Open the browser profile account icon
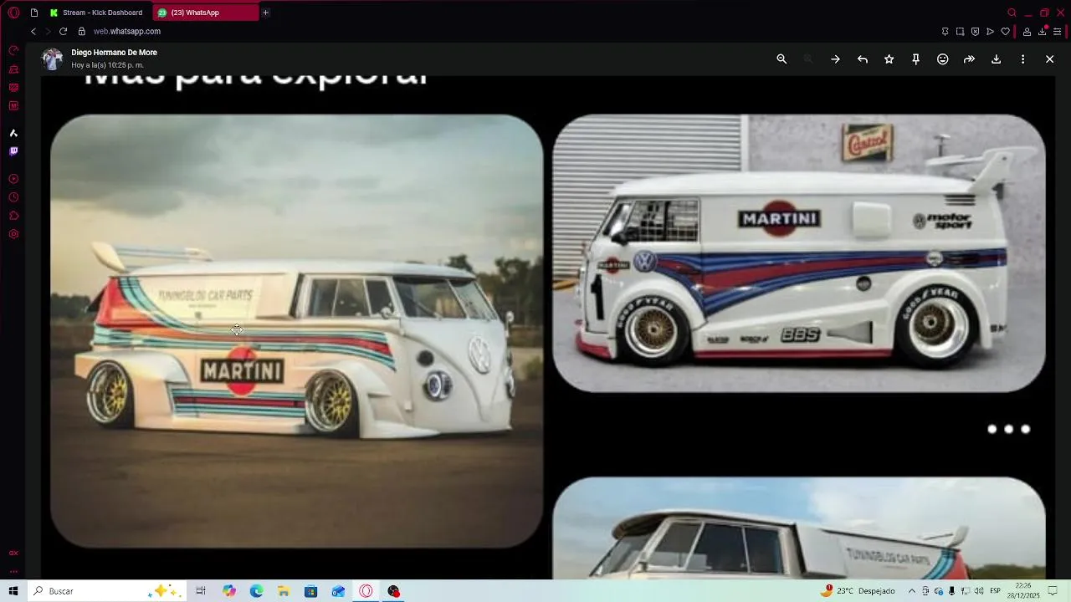Image resolution: width=1071 pixels, height=602 pixels. click(1027, 32)
